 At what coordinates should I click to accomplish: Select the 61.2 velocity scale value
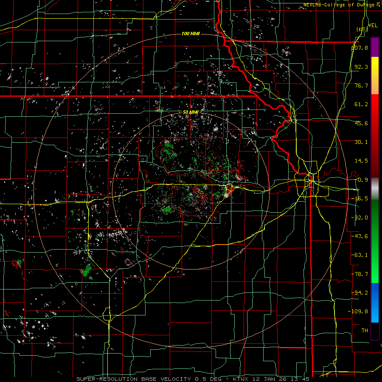pyautogui.click(x=361, y=104)
